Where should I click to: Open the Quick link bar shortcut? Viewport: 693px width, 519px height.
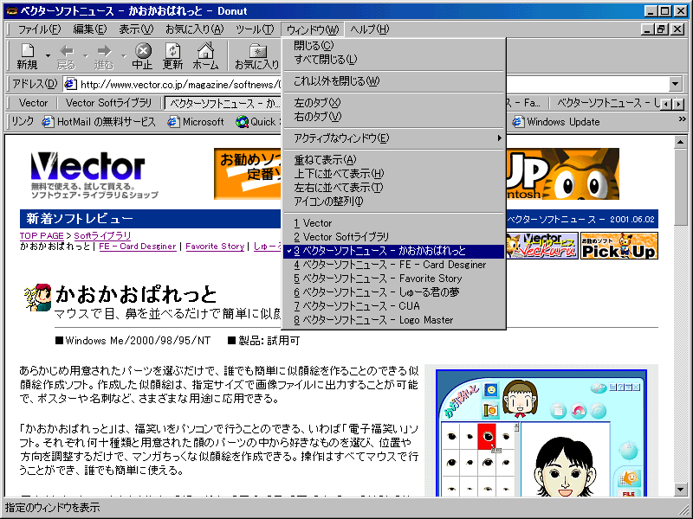click(x=256, y=122)
